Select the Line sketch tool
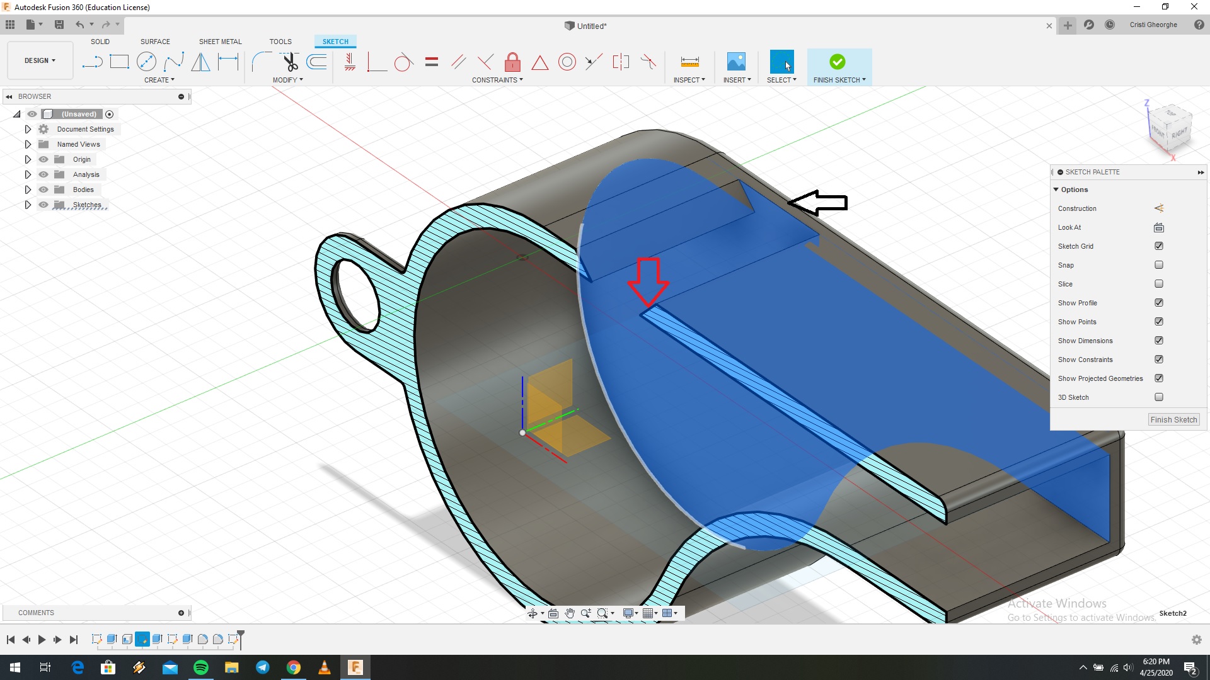Viewport: 1210px width, 680px height. click(92, 61)
